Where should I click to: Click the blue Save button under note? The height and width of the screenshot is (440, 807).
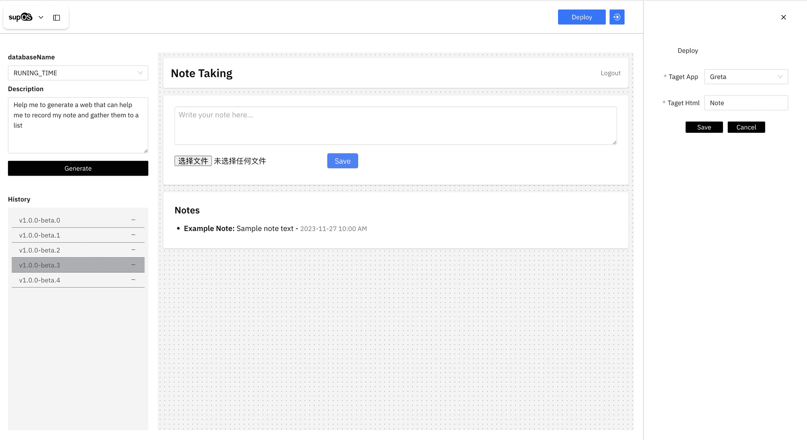coord(342,161)
